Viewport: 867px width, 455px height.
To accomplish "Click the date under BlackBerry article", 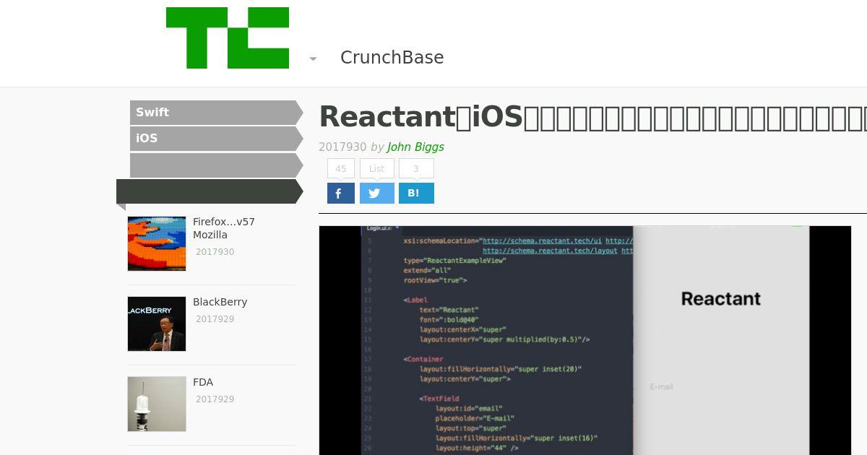I will pyautogui.click(x=215, y=319).
